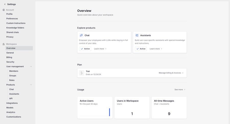Click the back arrow beside Settings
This screenshot has width=230, height=124.
tap(5, 4)
